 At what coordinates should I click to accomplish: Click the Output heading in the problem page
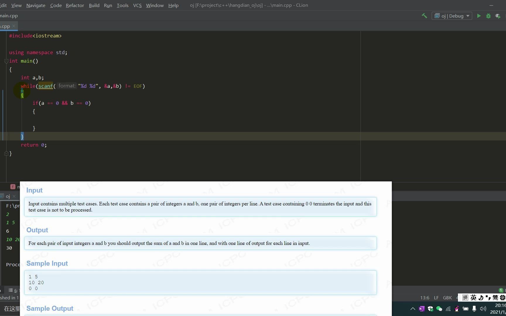click(37, 230)
